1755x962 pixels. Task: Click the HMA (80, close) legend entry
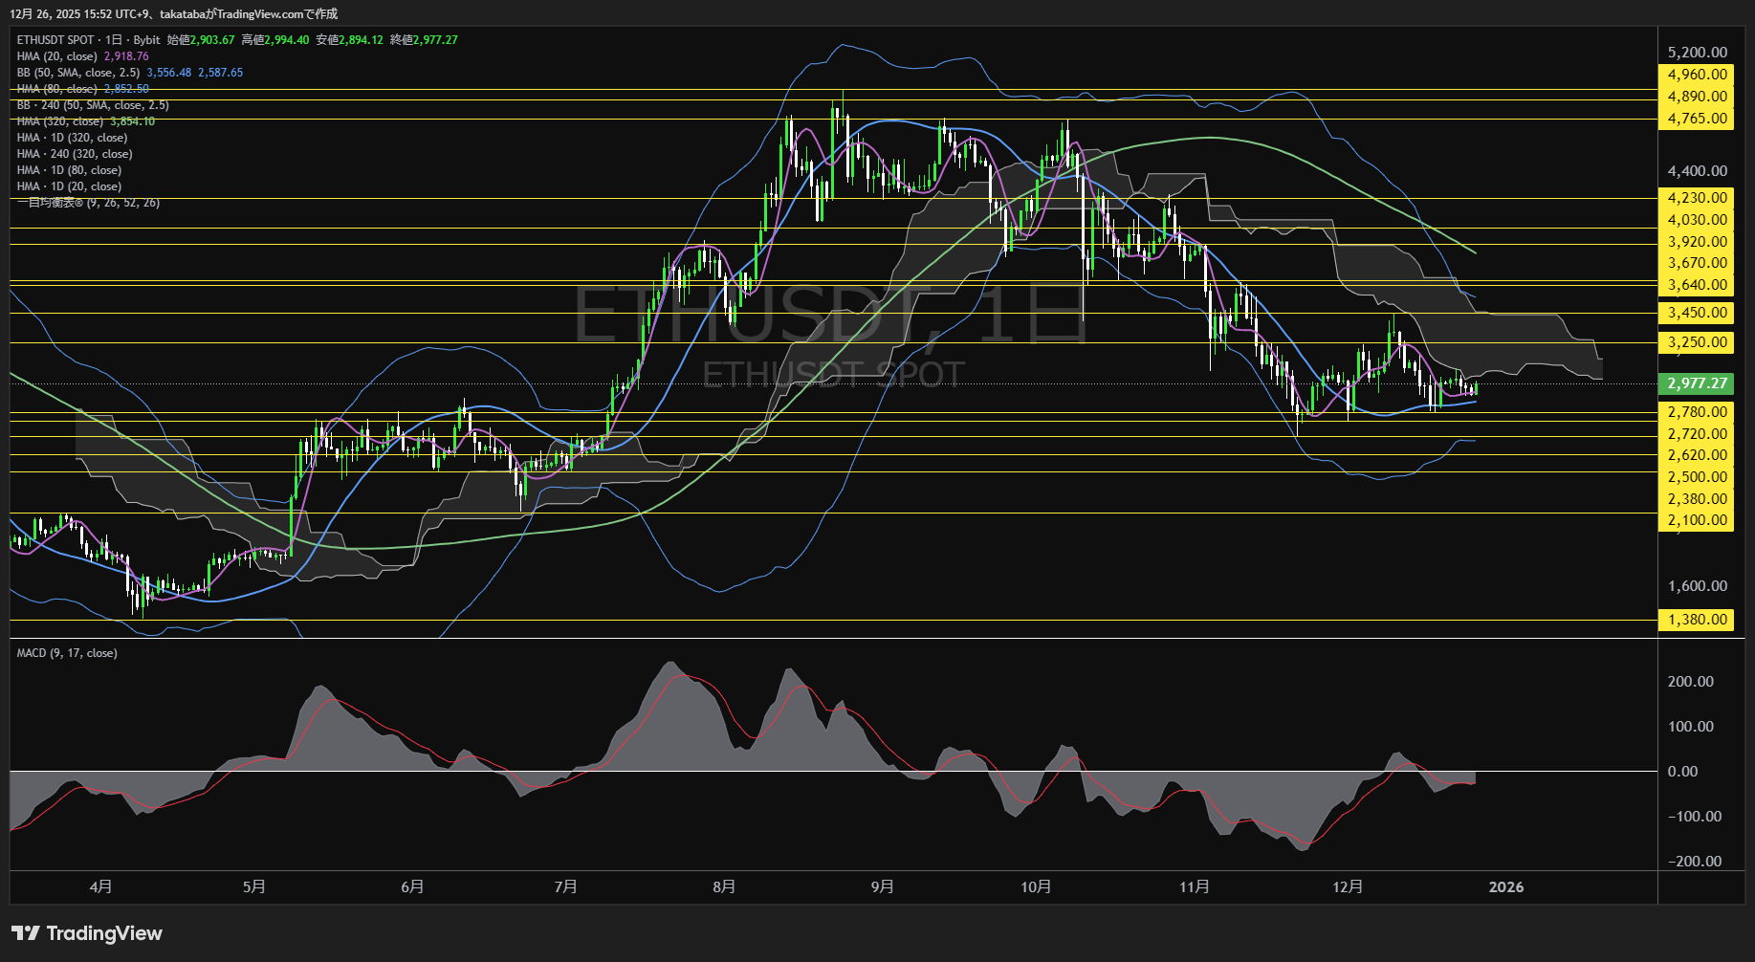57,89
